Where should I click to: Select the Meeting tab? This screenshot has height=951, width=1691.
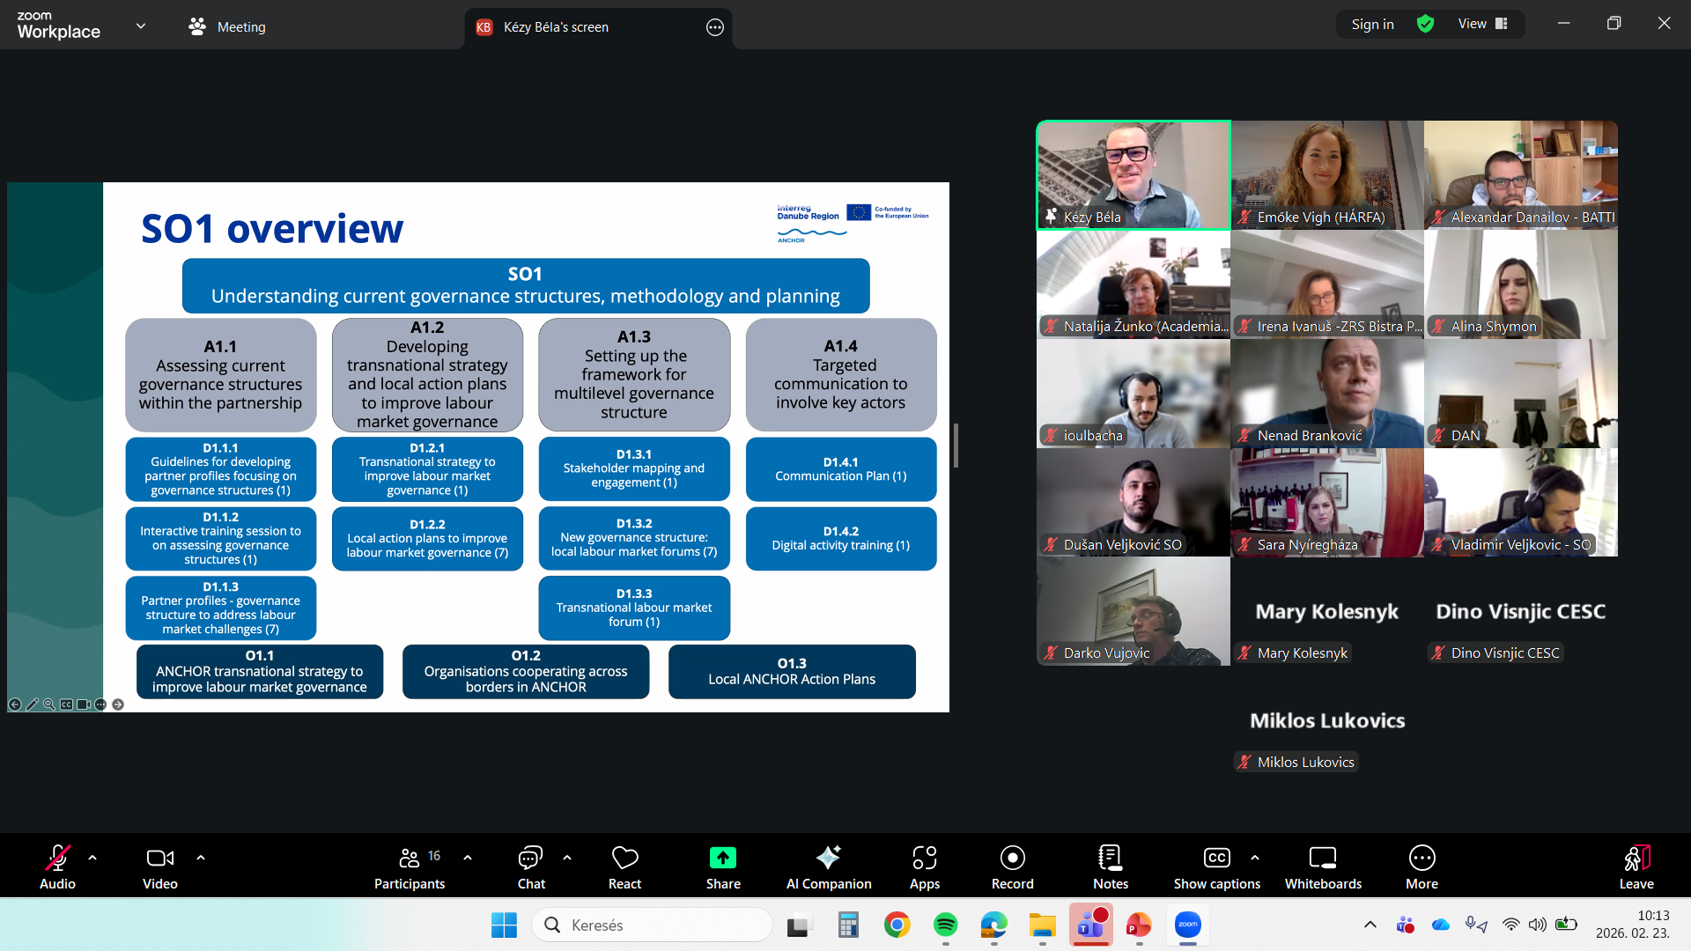tap(227, 26)
